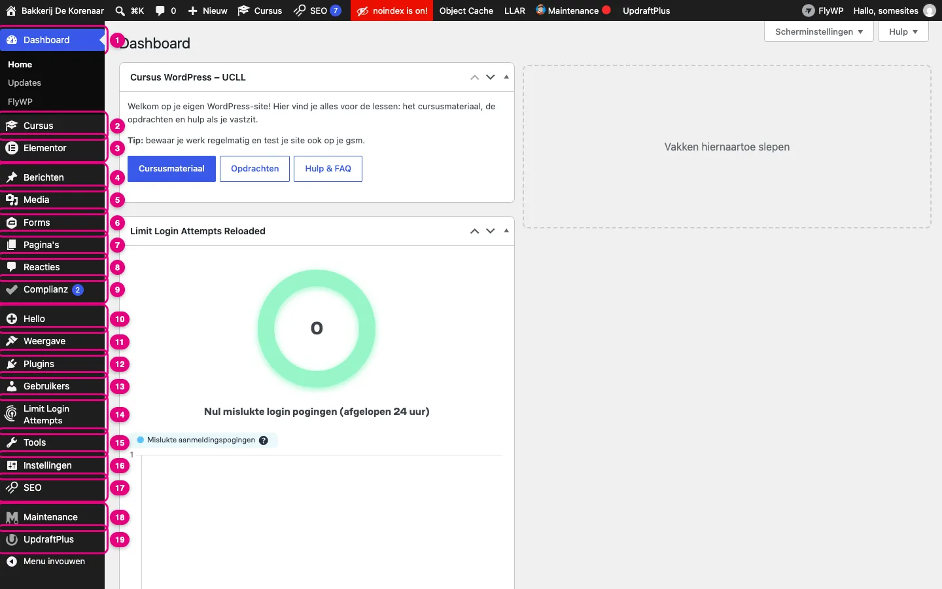
Task: Click the Opdrachten button
Action: click(255, 169)
